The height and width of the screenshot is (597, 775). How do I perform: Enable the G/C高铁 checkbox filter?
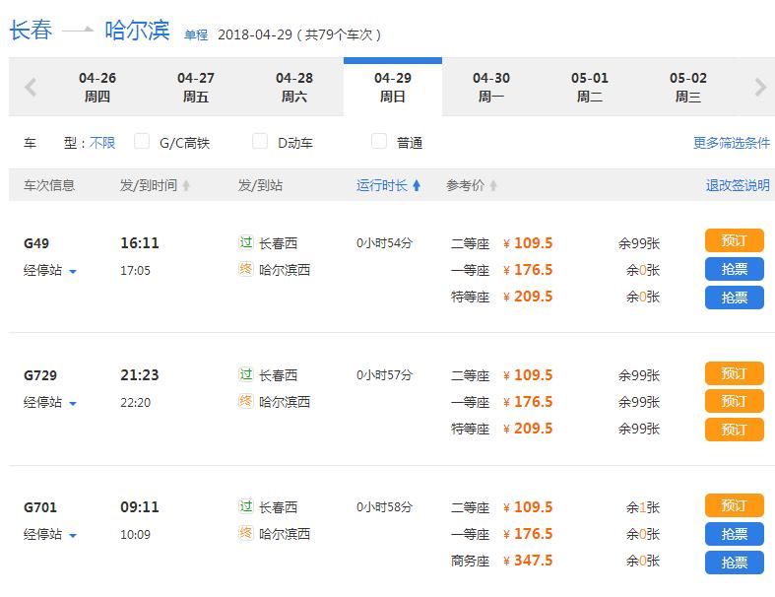coord(142,142)
